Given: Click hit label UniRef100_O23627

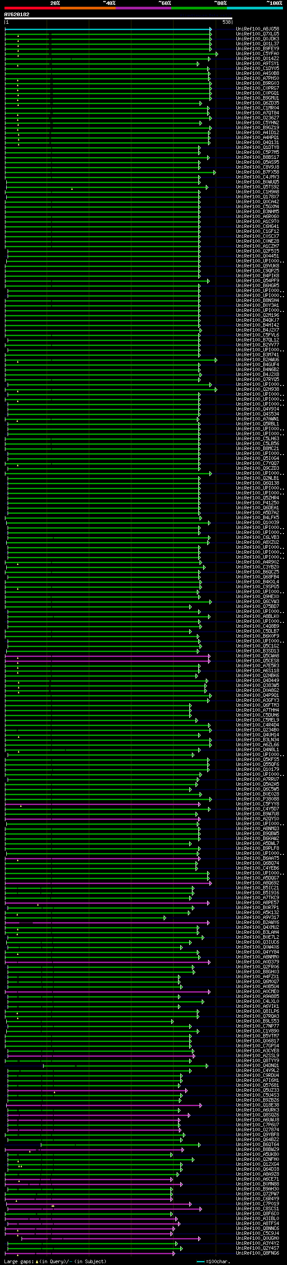Looking at the screenshot, I should pyautogui.click(x=257, y=118).
